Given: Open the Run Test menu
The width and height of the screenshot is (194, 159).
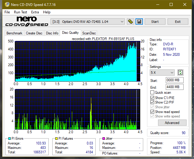Looking at the screenshot, I should click(x=20, y=12).
